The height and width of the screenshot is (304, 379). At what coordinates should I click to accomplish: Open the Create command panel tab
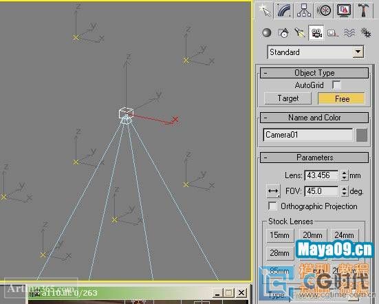pyautogui.click(x=265, y=10)
